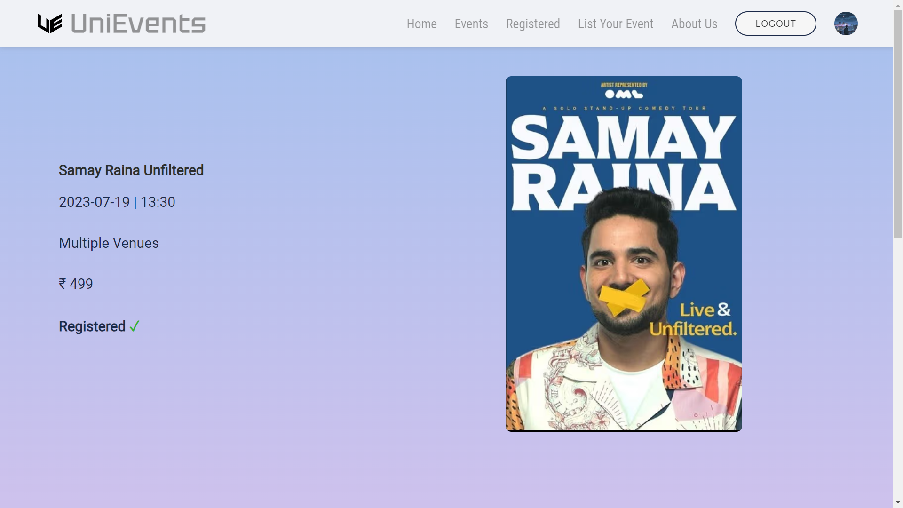Open List Your Event page

(x=615, y=24)
